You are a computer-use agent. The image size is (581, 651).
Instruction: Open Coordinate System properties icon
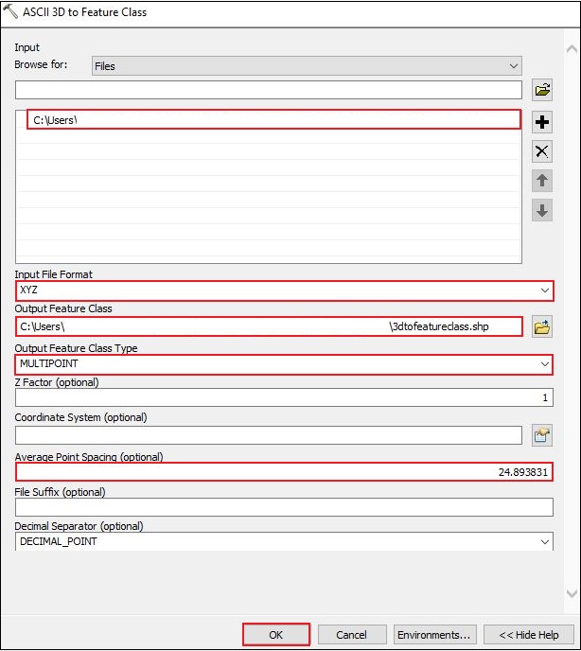point(542,435)
